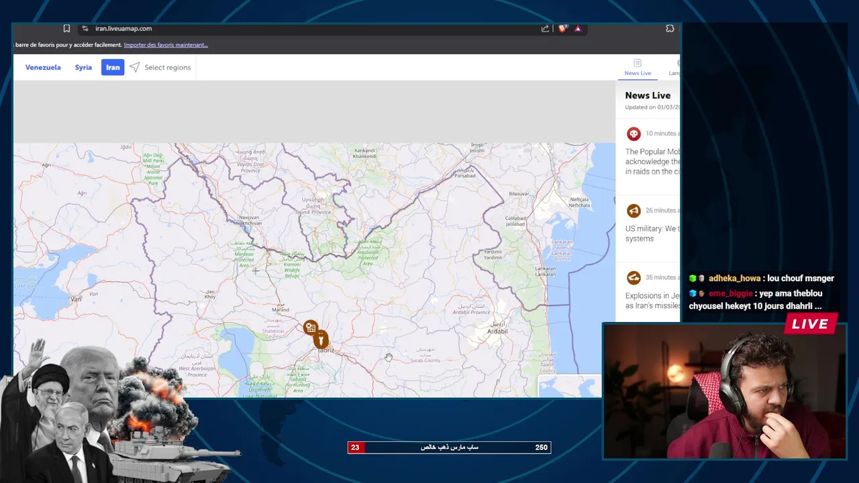Screen dimensions: 859x483
Task: Click the location arrow icon beside Select regions
Action: coord(135,67)
